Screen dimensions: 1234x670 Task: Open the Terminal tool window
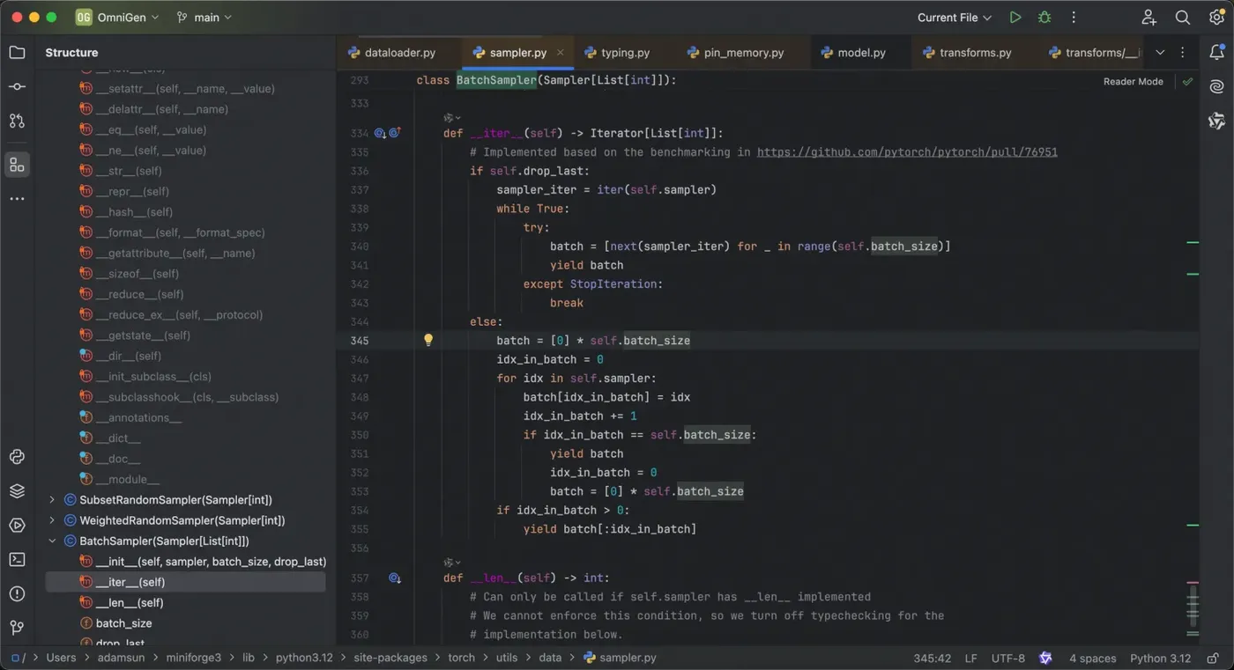click(17, 559)
